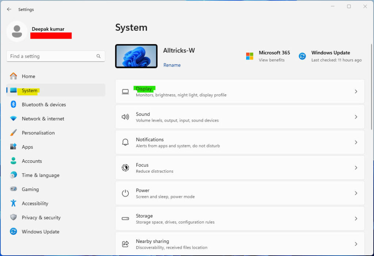Click the back arrow at top left
This screenshot has width=374, height=256.
[8, 9]
